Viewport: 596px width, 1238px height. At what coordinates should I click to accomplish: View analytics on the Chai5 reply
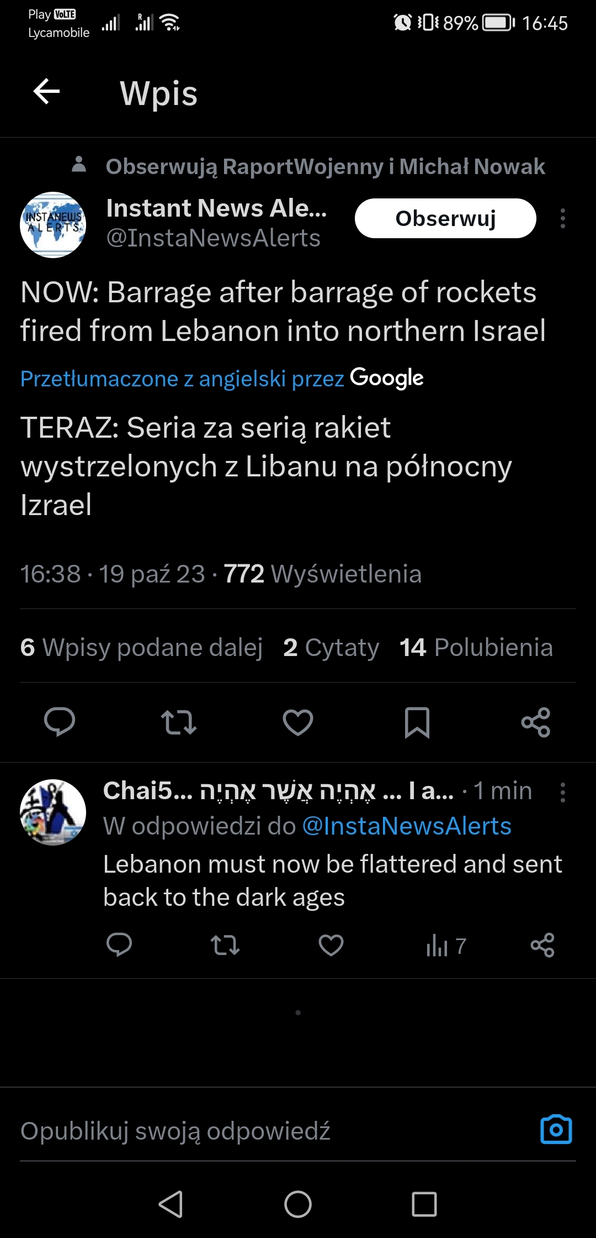click(x=446, y=945)
